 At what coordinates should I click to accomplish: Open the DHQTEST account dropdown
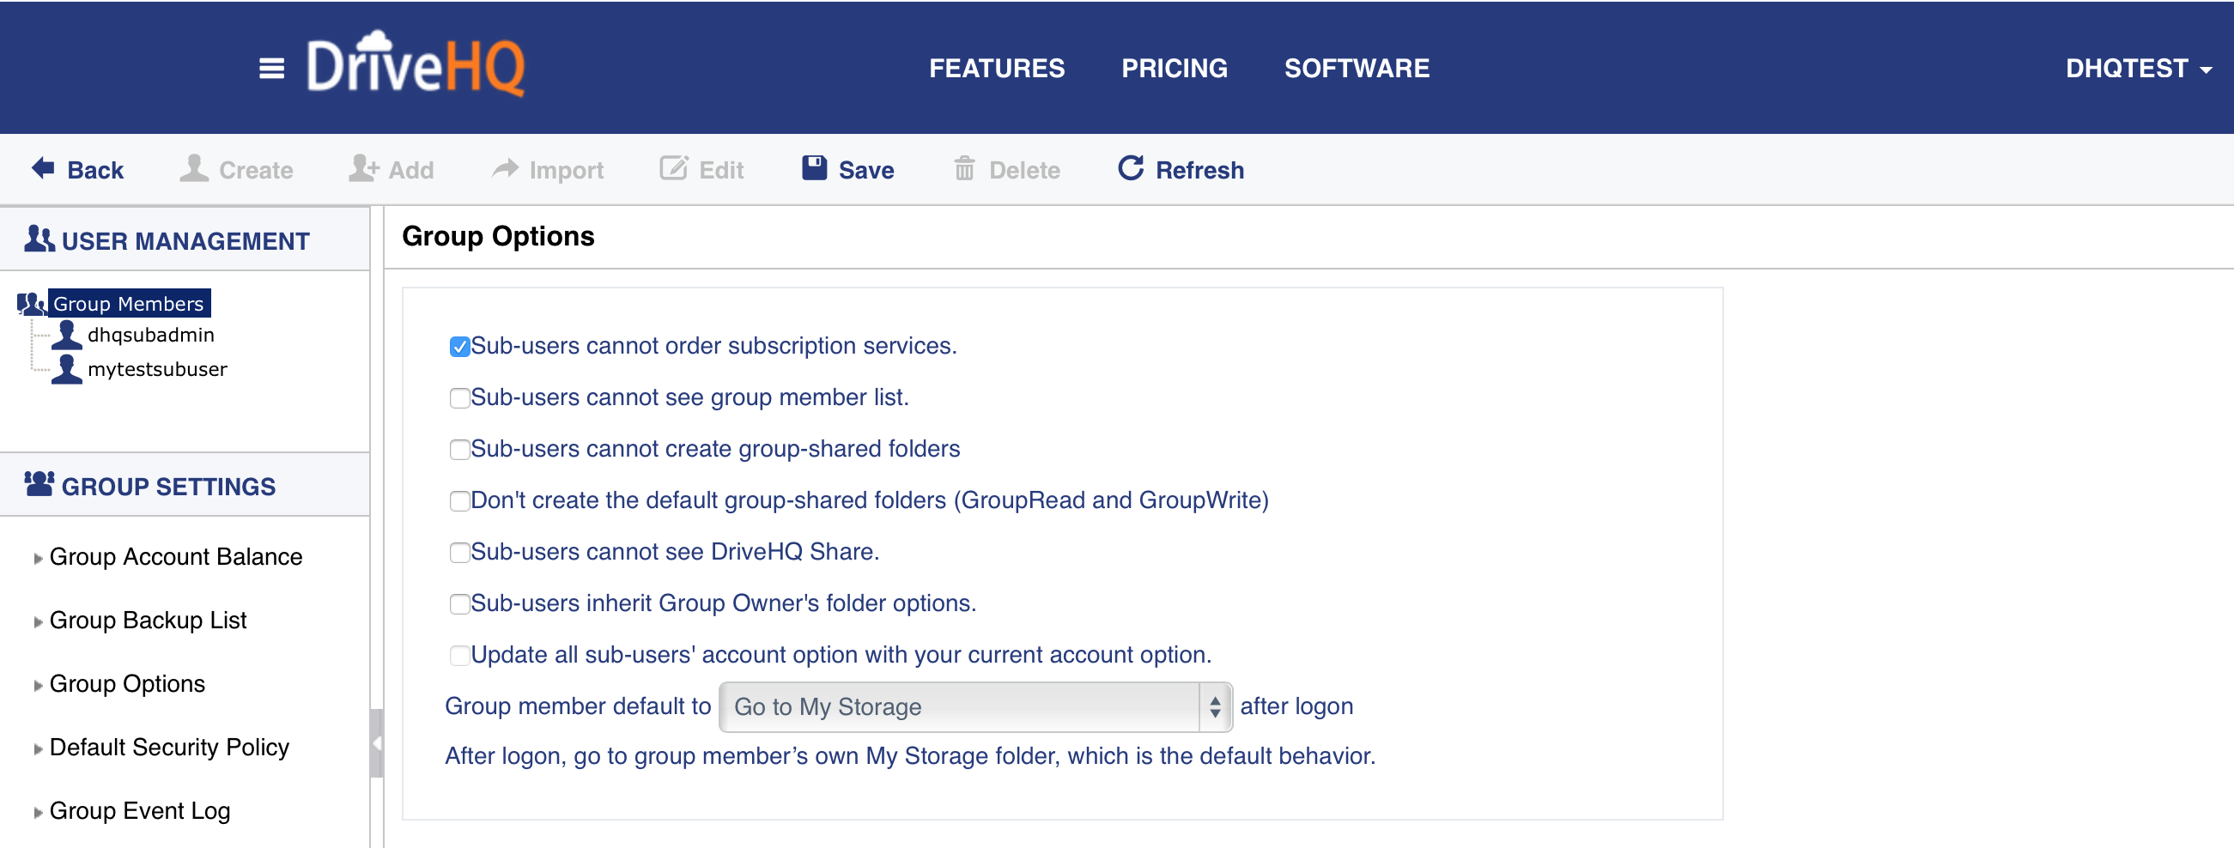pos(2137,69)
